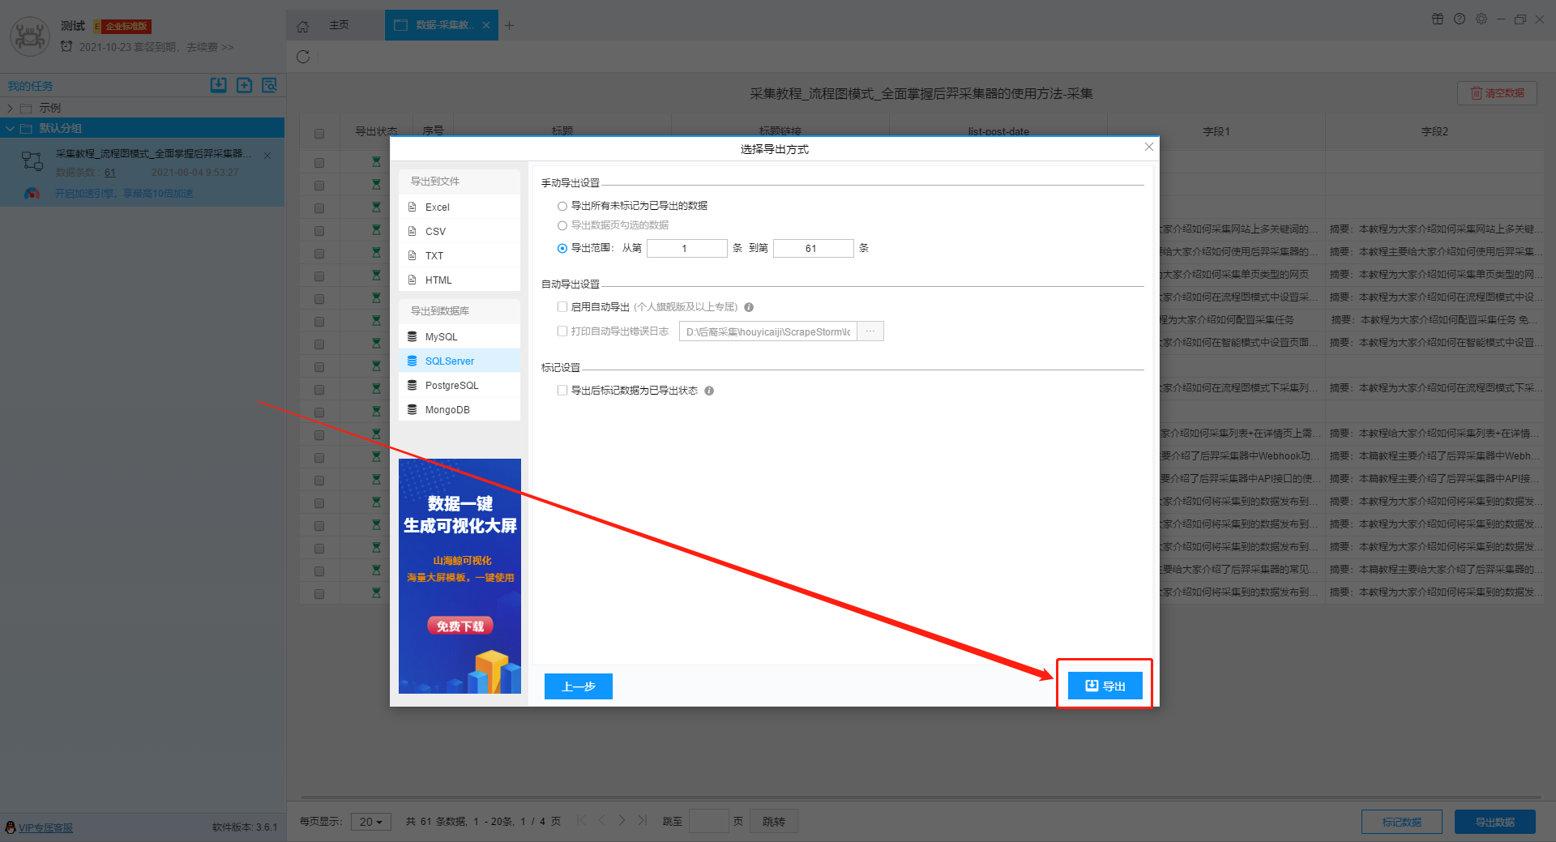Go to last page arrow in pagination

(642, 820)
